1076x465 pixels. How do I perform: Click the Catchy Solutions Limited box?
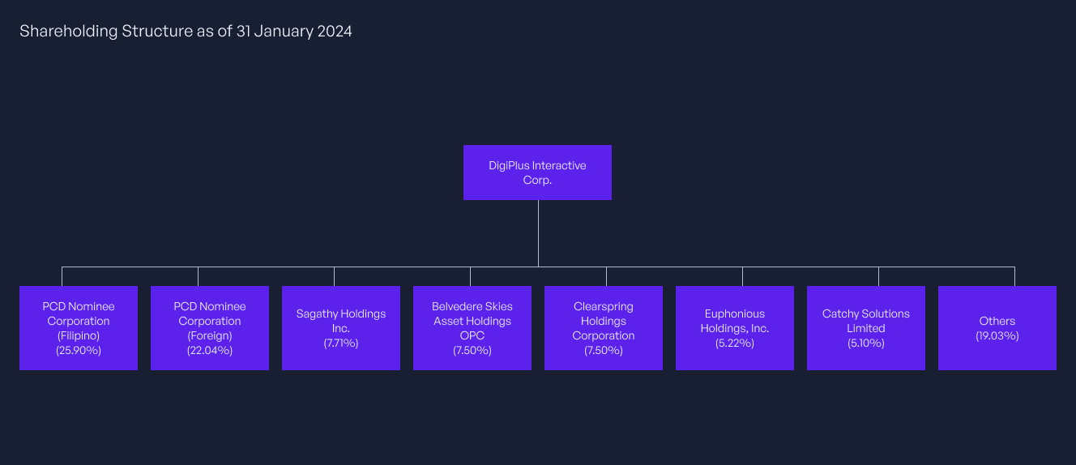click(x=866, y=328)
